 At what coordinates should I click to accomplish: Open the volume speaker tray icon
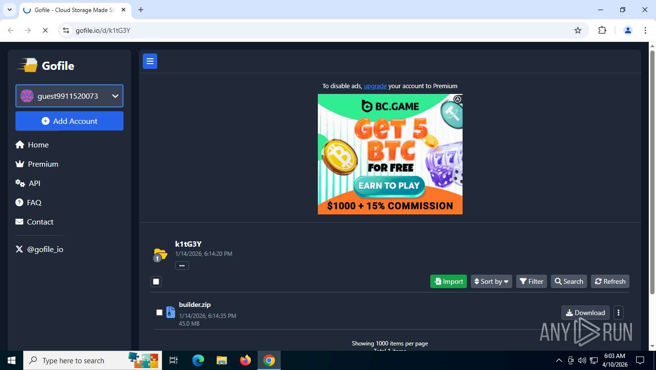[582, 360]
